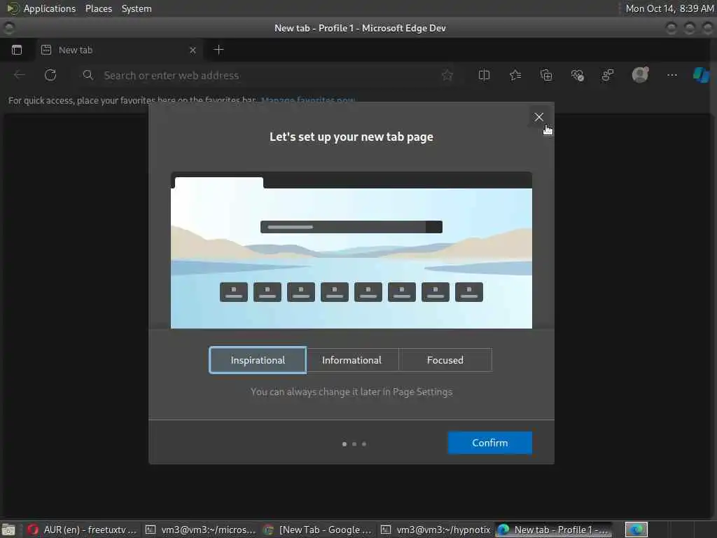Switch to vm3@vm3:~/micros terminal taskbar entry
Image resolution: width=717 pixels, height=538 pixels.
(x=200, y=530)
